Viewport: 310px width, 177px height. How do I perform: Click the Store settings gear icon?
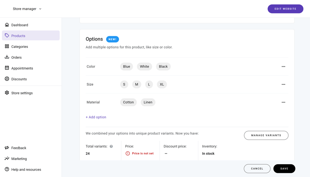point(7,93)
